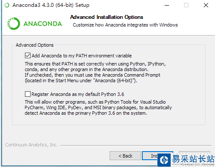Viewport: 215px width, 167px height.
Task: Click the "Continuum Analytics, Inc." footer text
Action: pos(32,145)
